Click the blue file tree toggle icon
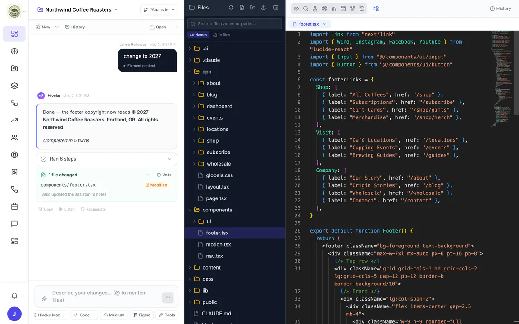 pos(376,9)
